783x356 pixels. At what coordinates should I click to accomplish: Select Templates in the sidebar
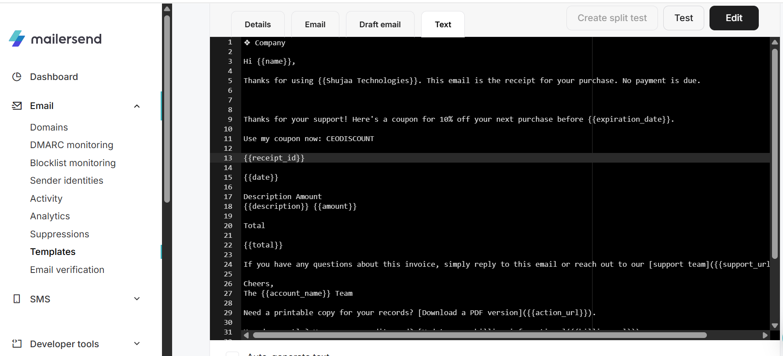(53, 252)
